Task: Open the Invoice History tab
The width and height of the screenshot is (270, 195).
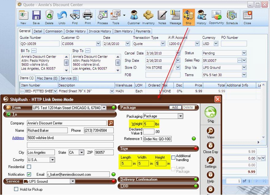Action: point(100,31)
